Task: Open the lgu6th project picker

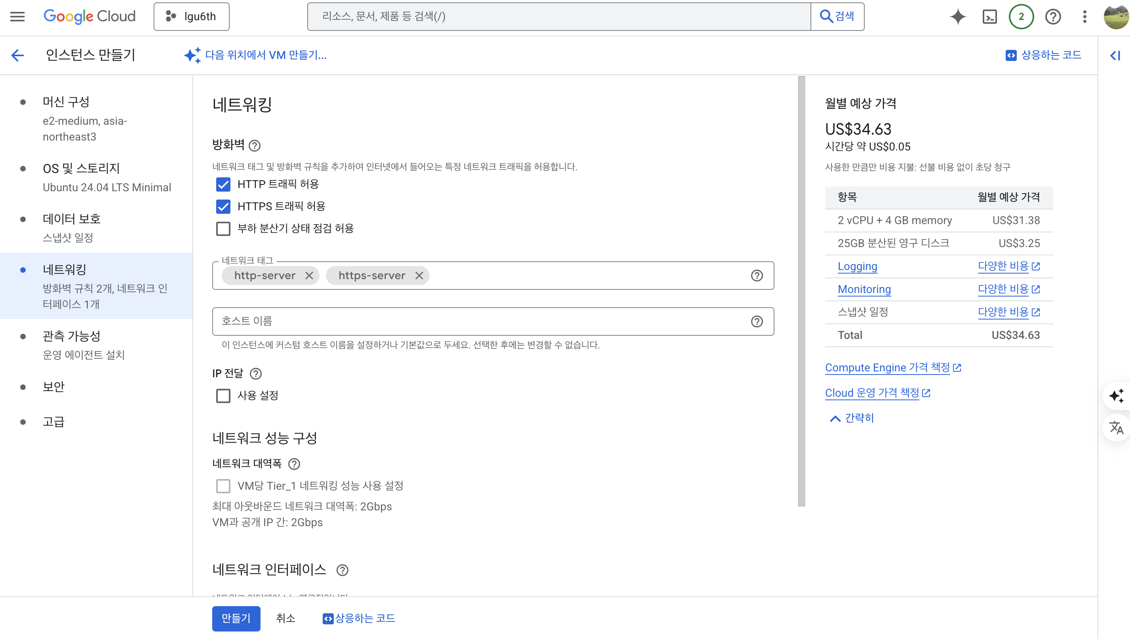Action: click(x=191, y=17)
